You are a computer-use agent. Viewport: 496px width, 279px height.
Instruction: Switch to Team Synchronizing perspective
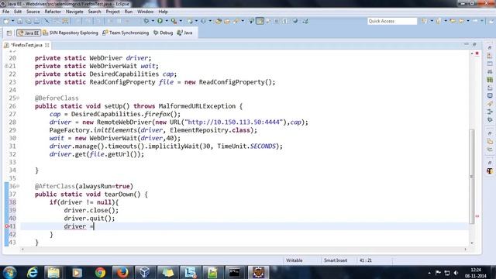tap(126, 33)
